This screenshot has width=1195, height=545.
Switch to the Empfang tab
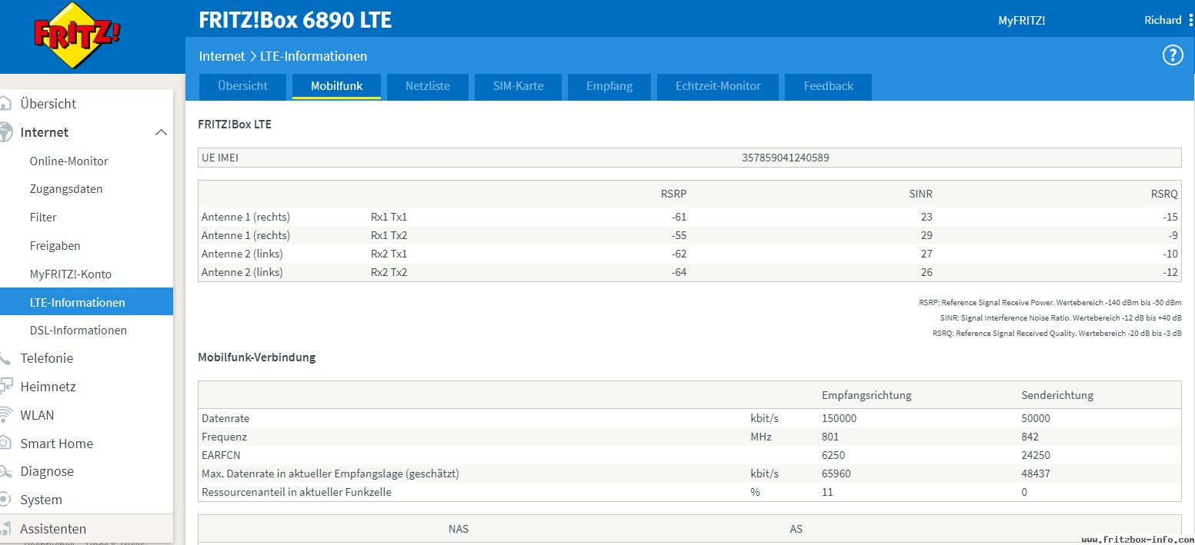click(609, 86)
